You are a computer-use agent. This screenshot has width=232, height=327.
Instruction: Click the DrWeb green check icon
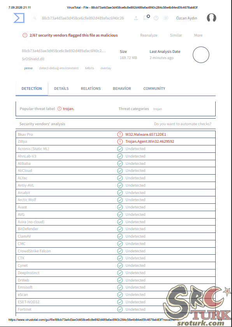click(x=120, y=280)
